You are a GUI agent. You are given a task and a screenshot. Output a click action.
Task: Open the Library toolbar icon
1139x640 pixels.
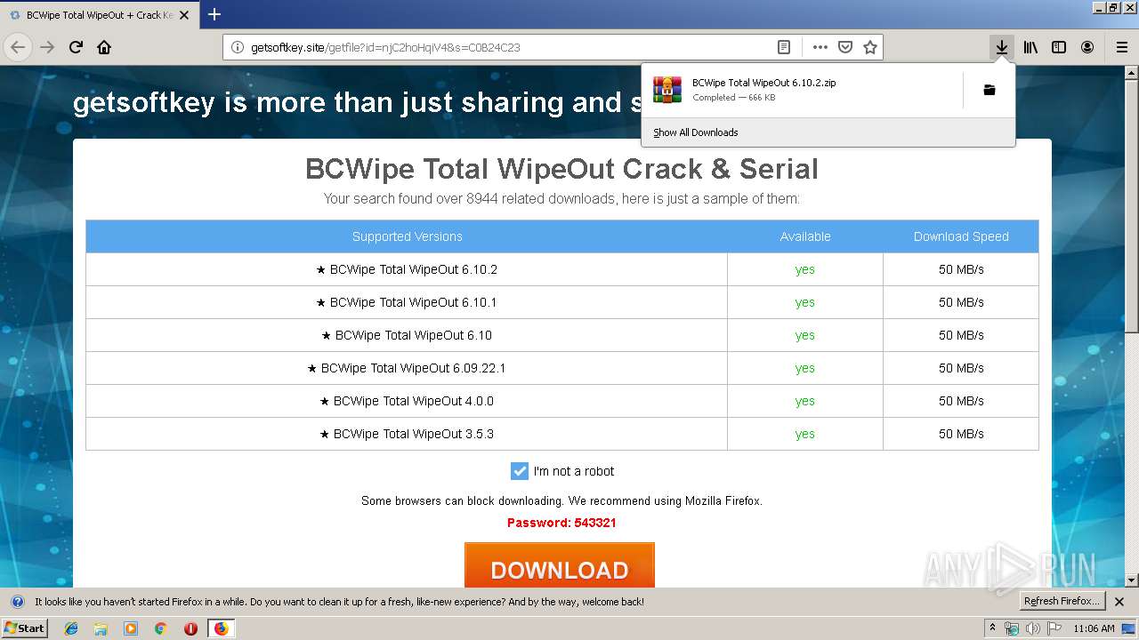click(1030, 47)
